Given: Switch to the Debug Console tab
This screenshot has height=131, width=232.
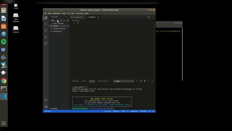Looking at the screenshot, I should pyautogui.click(x=103, y=81).
